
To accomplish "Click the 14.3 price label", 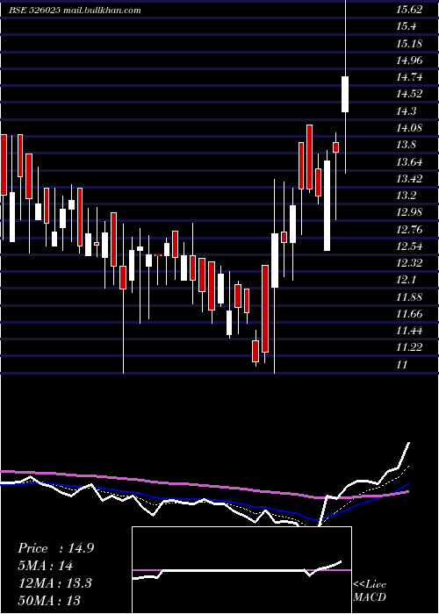I will (x=406, y=111).
